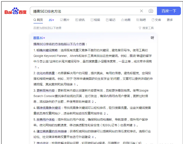The height and width of the screenshot is (144, 183).
Task: Open citation 4 after backlink building item
Action: point(93,137)
